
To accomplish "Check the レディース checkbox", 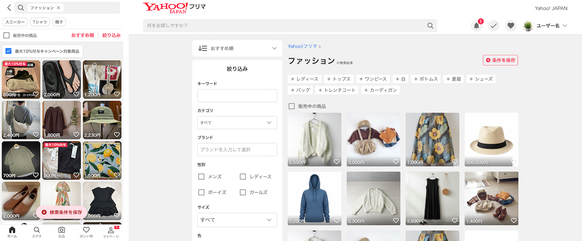I will coord(243,177).
